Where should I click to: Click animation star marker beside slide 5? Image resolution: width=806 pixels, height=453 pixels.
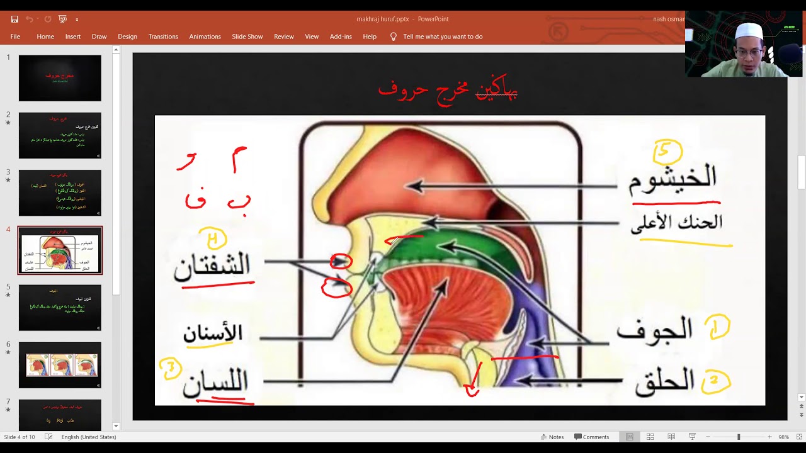[x=8, y=295]
